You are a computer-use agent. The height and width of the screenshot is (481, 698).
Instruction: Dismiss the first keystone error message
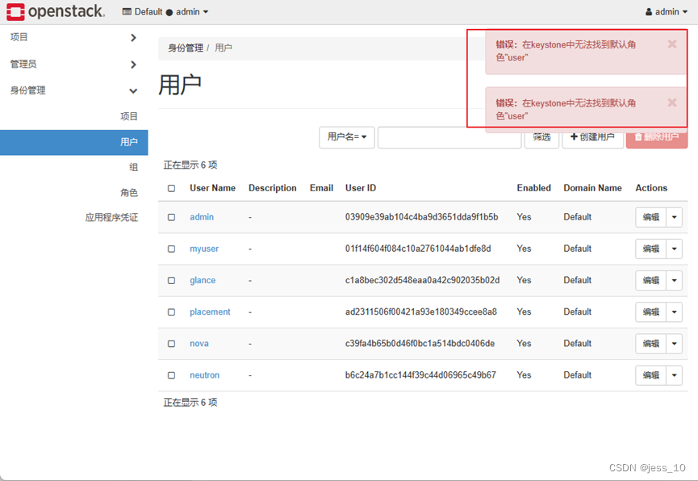(x=671, y=44)
